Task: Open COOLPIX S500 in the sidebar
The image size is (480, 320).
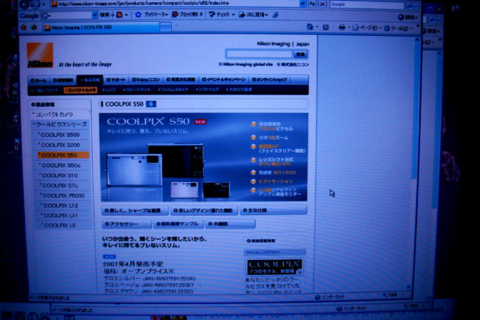Action: coord(60,135)
